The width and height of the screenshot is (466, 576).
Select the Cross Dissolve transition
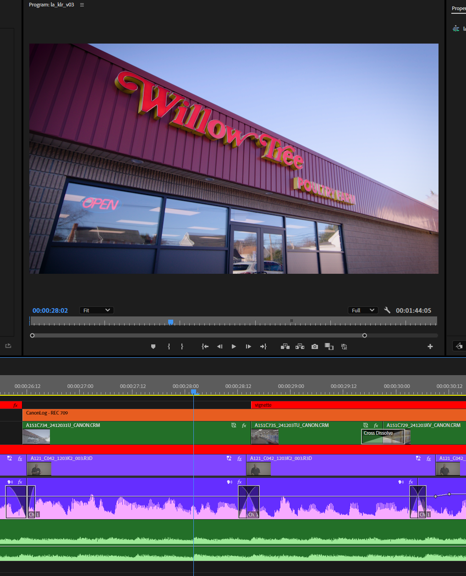pyautogui.click(x=383, y=436)
